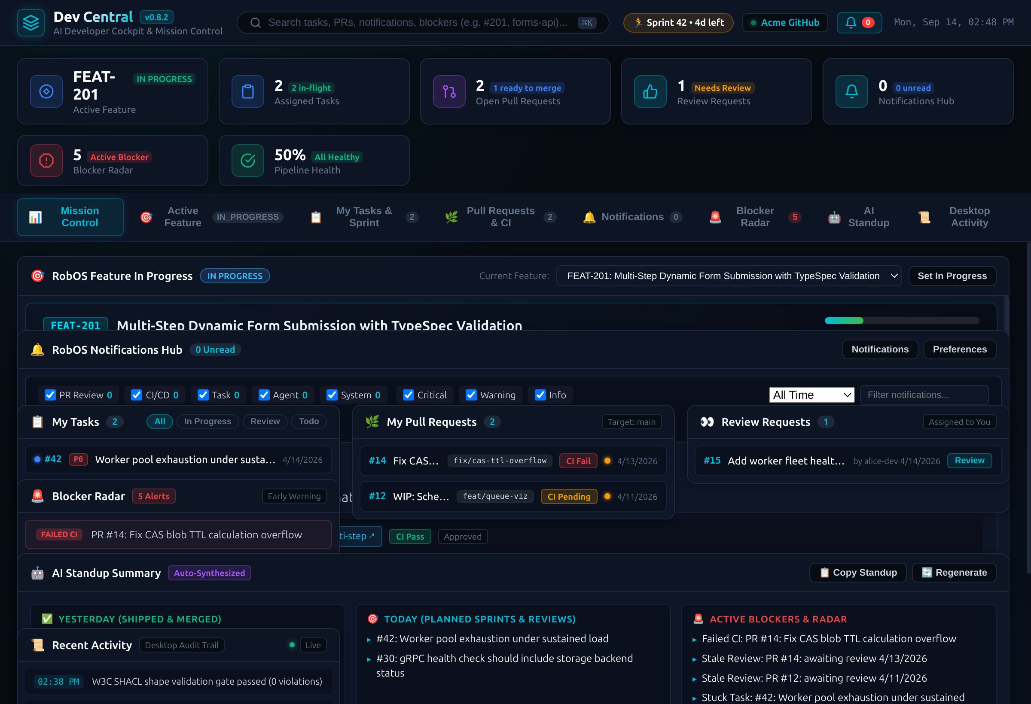Open the Current Feature FEAT-201 dropdown

click(729, 276)
